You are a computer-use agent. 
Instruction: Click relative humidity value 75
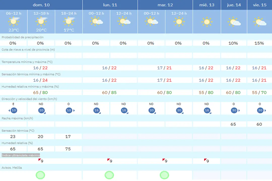(68, 149)
